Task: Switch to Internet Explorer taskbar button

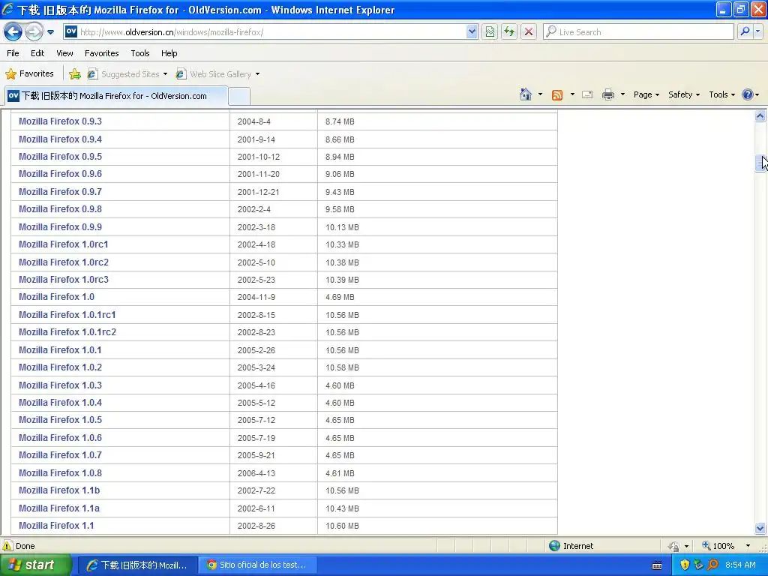Action: (x=138, y=565)
